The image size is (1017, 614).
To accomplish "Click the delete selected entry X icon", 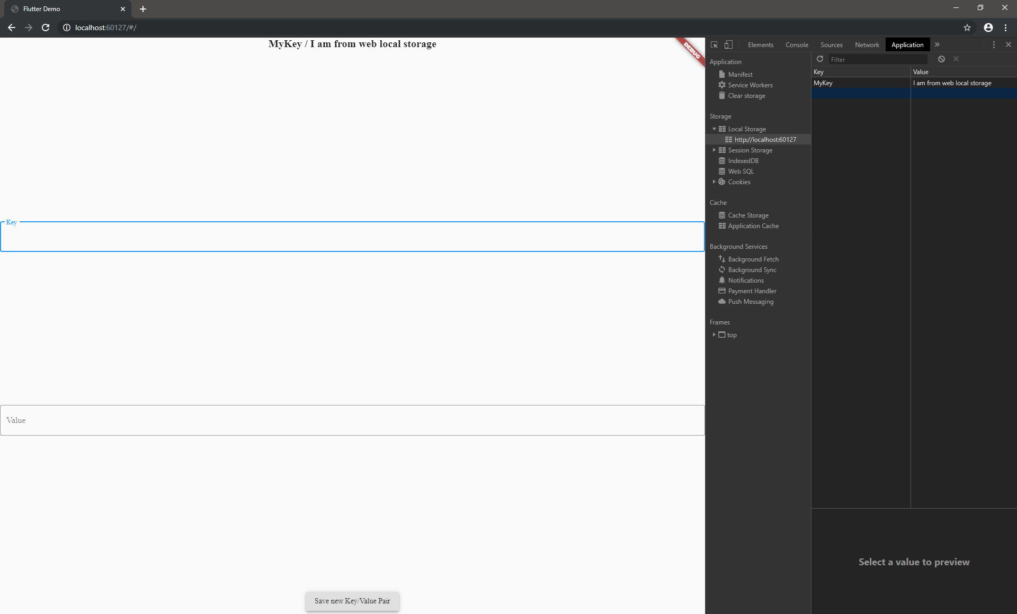I will 956,59.
